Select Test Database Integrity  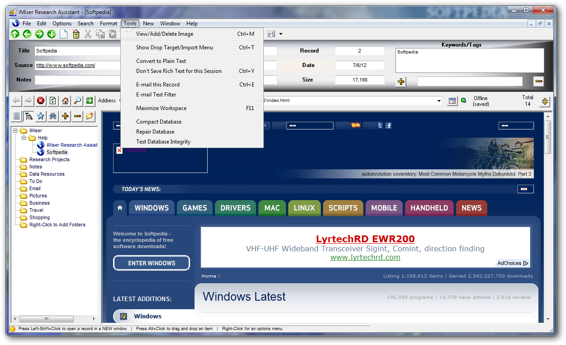[192, 142]
